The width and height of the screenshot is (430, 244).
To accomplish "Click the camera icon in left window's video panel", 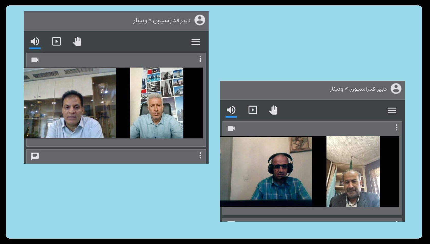I will 35,60.
